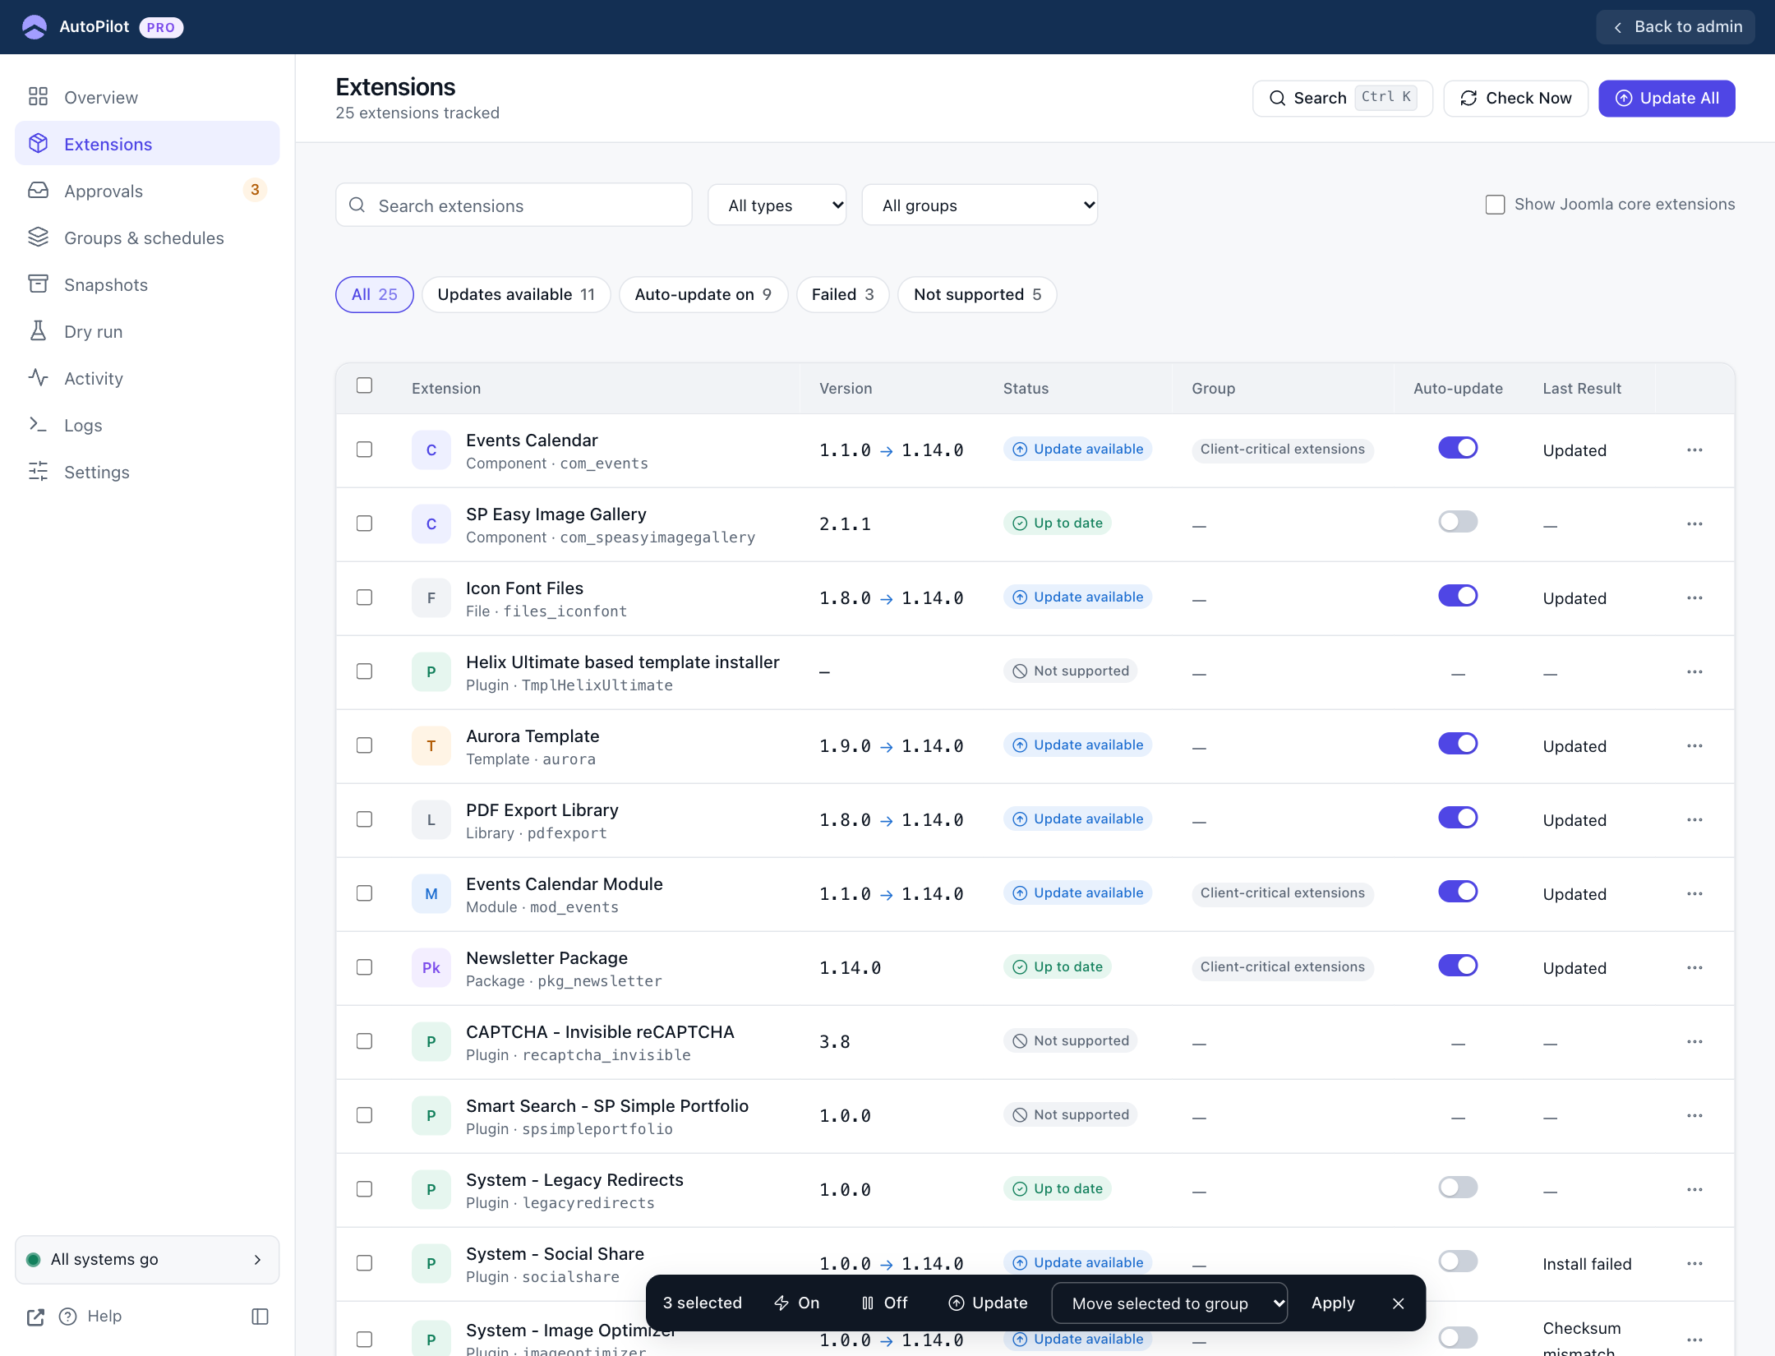1775x1356 pixels.
Task: Close the bulk selection bar
Action: pos(1399,1303)
